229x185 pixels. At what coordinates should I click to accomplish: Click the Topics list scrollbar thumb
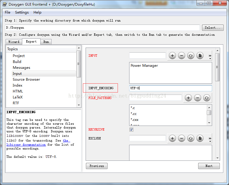pyautogui.click(x=79, y=64)
